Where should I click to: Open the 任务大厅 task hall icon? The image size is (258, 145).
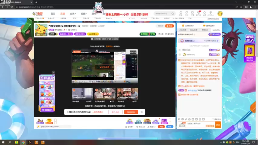coord(40,121)
